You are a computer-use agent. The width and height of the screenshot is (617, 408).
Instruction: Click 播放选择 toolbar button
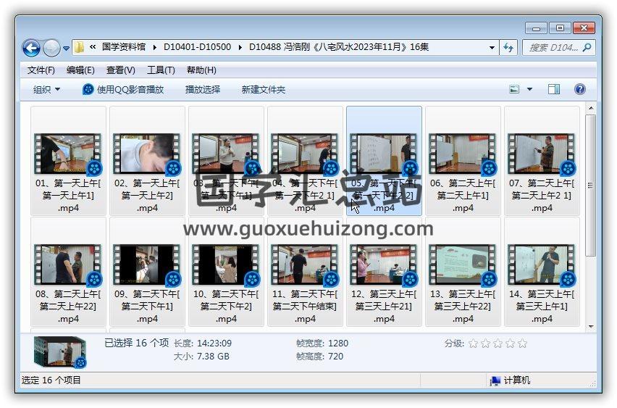[203, 89]
